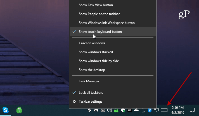Open the Bluetooth tray icon
This screenshot has width=199, height=116.
(x=150, y=110)
